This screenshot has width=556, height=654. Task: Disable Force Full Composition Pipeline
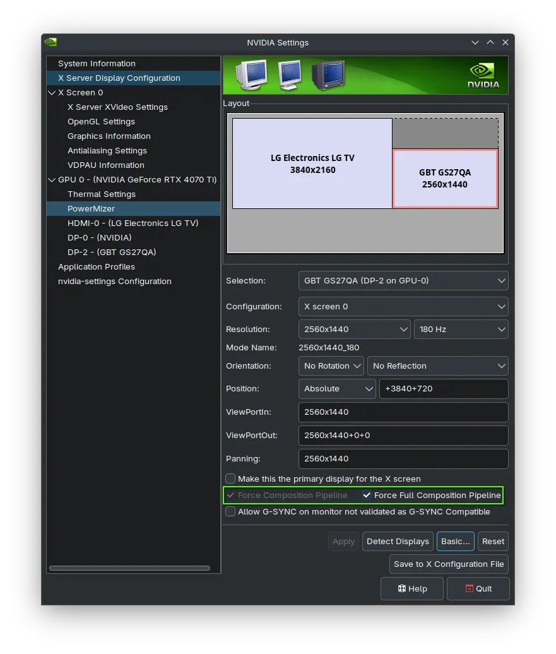click(x=367, y=495)
